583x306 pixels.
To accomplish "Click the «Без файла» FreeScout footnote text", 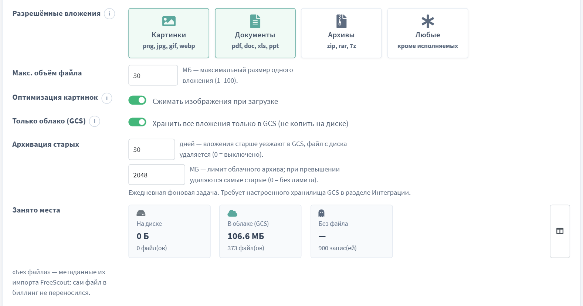I will 59,282.
